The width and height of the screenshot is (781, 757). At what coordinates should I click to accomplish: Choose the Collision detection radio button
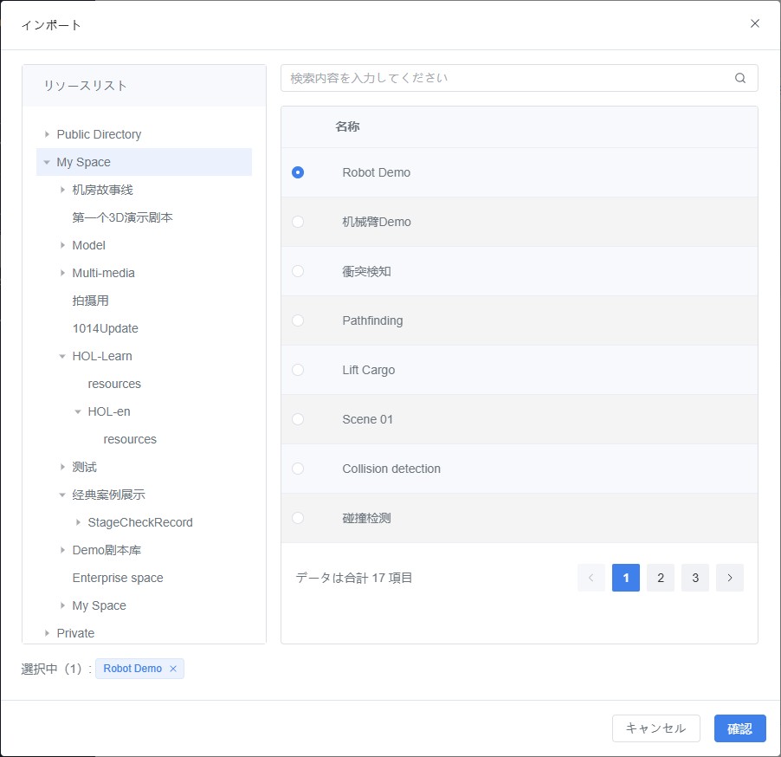pyautogui.click(x=298, y=469)
